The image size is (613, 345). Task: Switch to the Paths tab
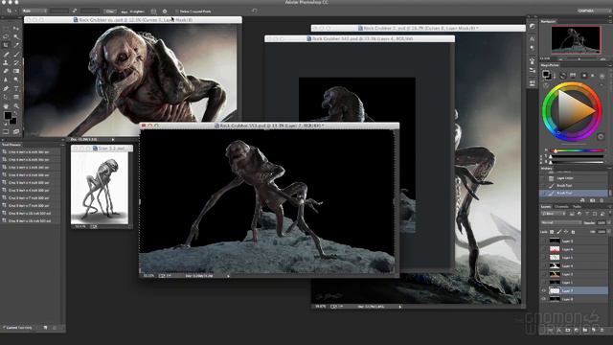(577, 207)
